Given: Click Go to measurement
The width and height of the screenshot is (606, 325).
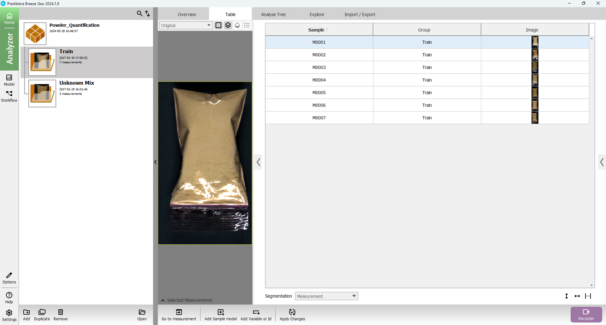Looking at the screenshot, I should coord(179,314).
